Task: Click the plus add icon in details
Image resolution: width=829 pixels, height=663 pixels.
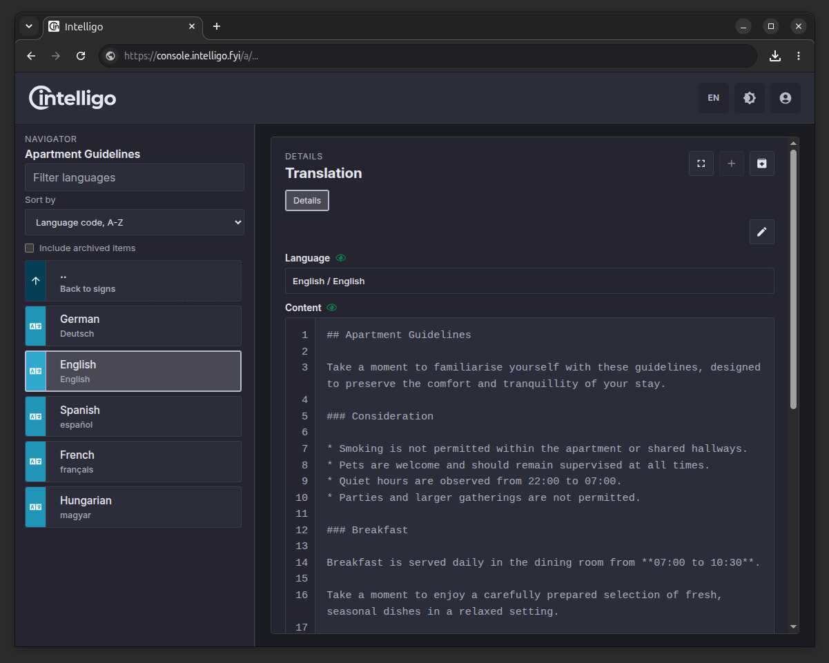Action: coord(732,164)
